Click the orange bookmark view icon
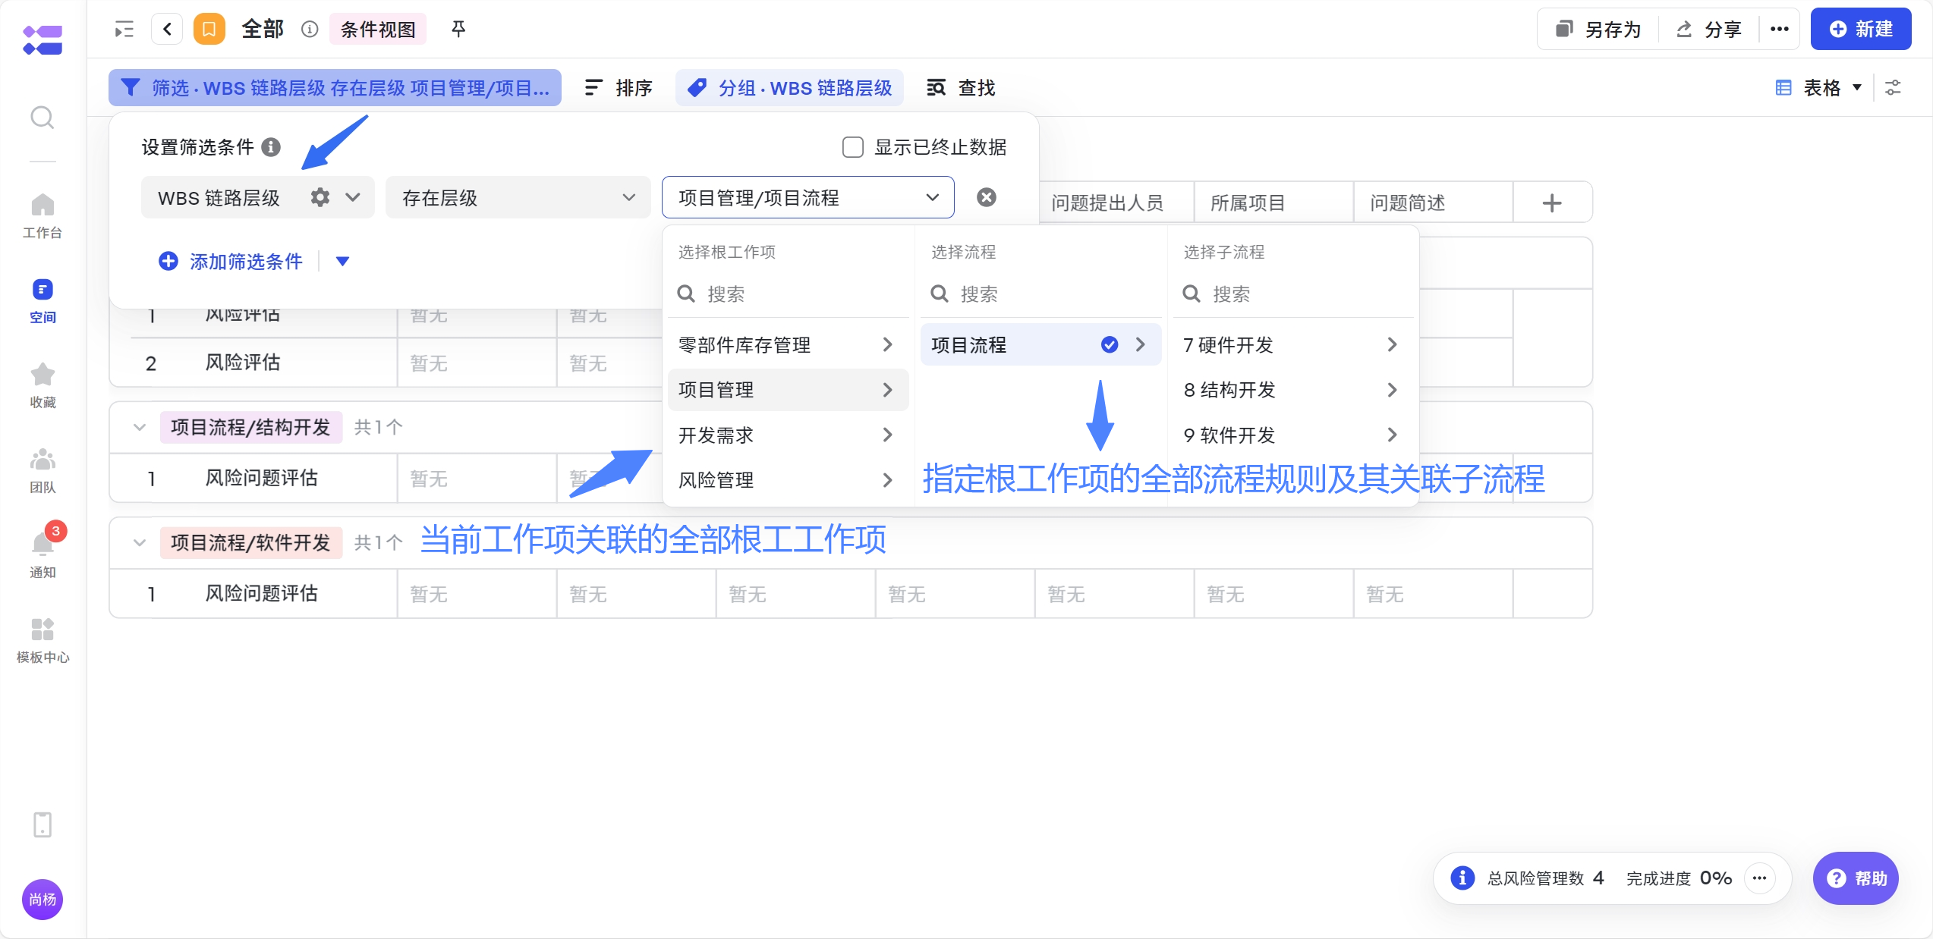This screenshot has width=1933, height=939. (209, 30)
